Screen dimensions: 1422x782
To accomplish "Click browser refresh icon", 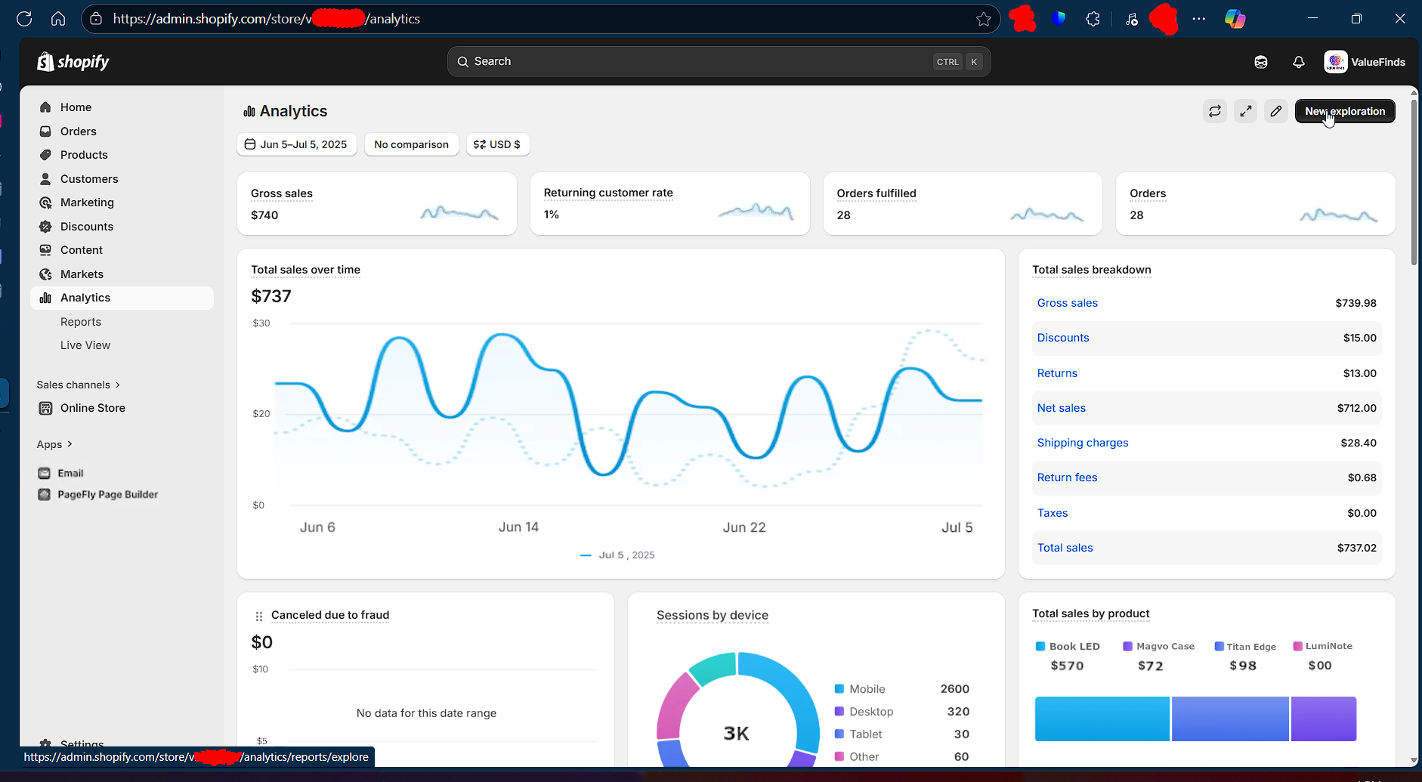I will (x=24, y=19).
